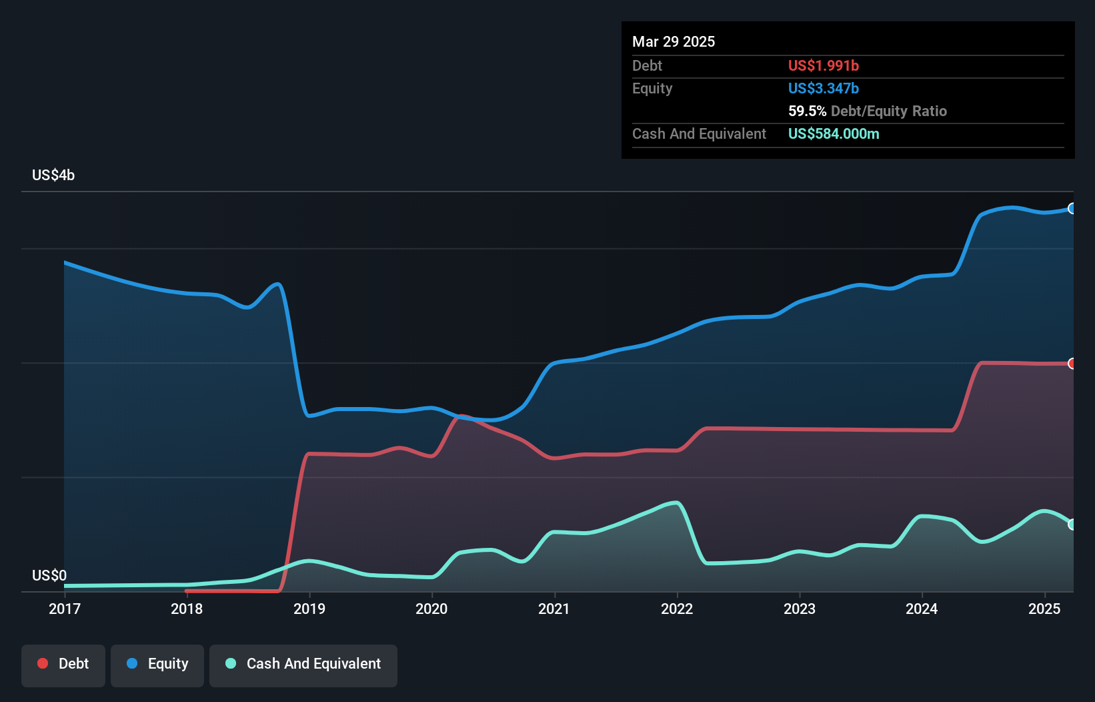This screenshot has width=1095, height=702.
Task: Click the blue Equity legend dot
Action: (x=132, y=663)
